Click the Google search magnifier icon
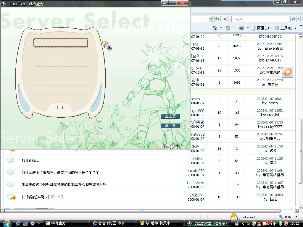The width and height of the screenshot is (303, 227). coord(293,19)
